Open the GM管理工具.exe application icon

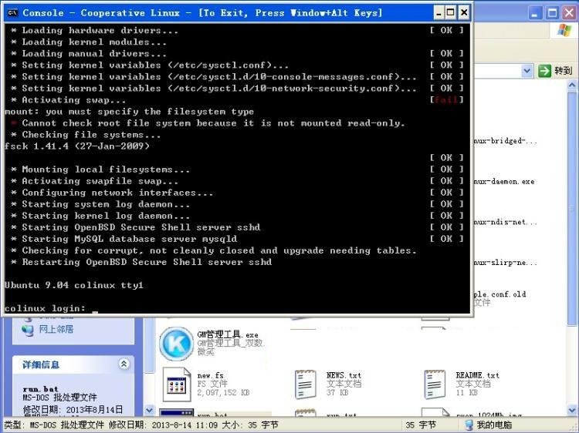[x=176, y=344]
